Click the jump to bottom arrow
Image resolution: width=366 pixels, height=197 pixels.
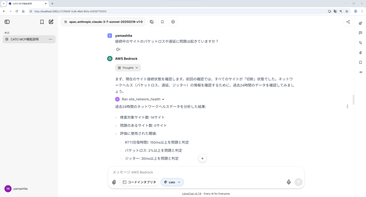[x=202, y=158]
